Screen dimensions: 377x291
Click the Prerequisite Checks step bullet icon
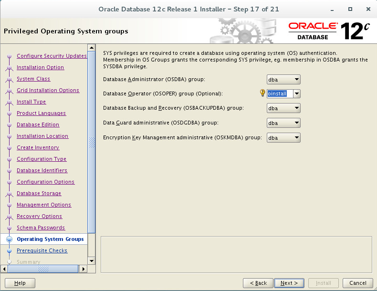[x=9, y=250]
